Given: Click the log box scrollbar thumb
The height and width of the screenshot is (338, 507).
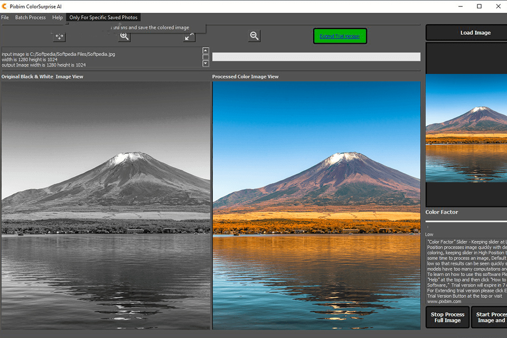Looking at the screenshot, I should click(205, 57).
